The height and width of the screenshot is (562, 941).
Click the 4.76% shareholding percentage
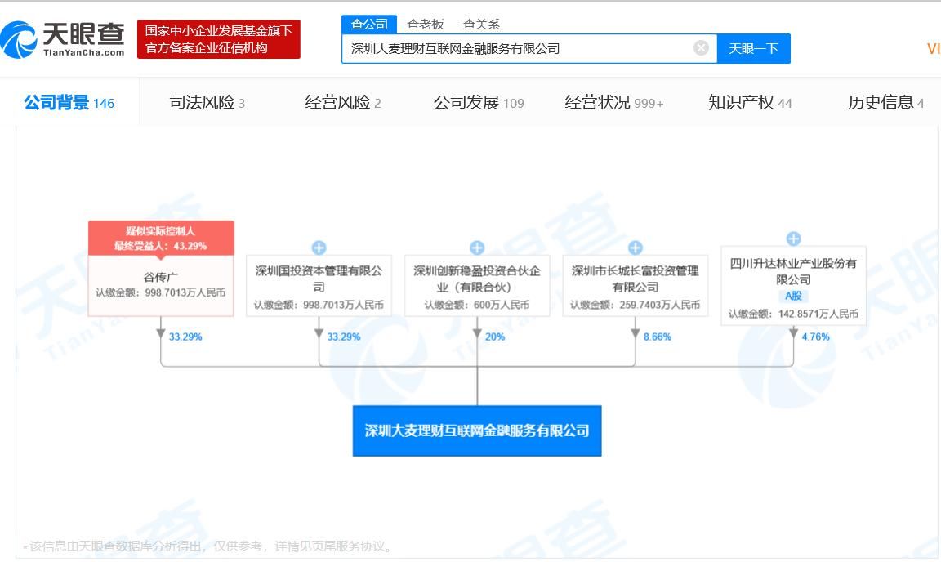815,337
